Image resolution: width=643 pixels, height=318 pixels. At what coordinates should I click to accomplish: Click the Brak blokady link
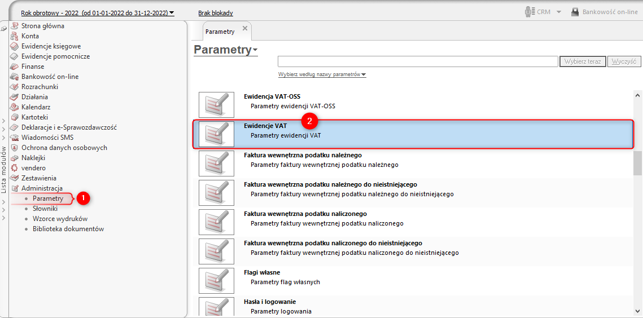[216, 13]
